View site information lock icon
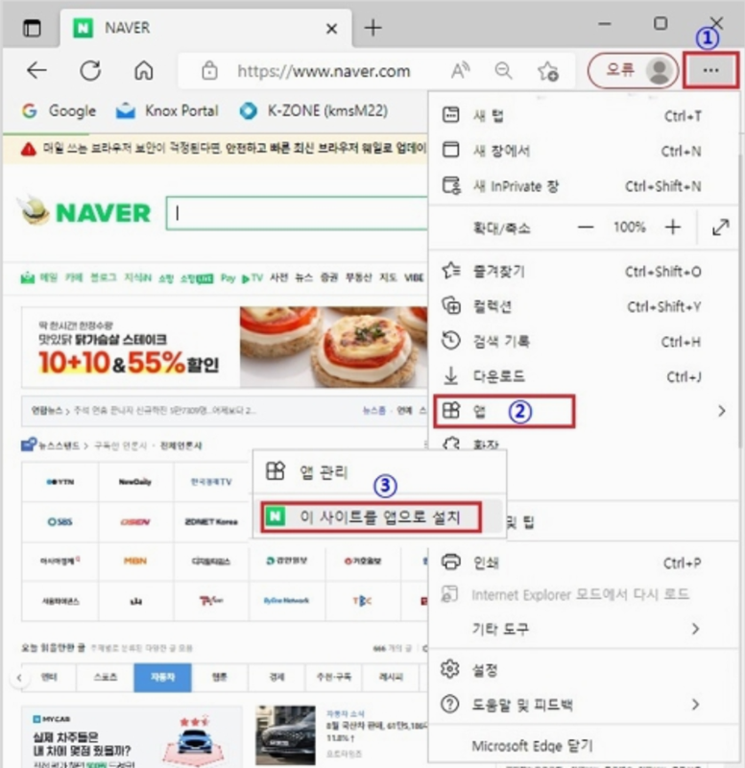745x768 pixels. (209, 71)
